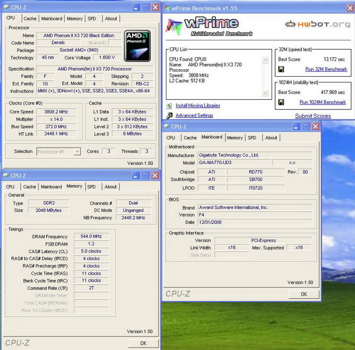Click the CPU-Z title icon of the Mainboard window

(166, 126)
